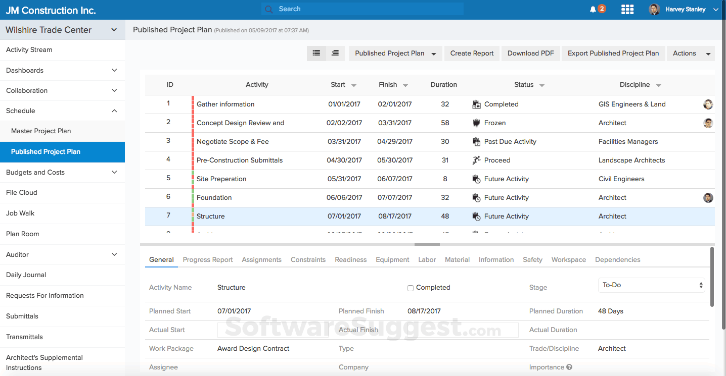
Task: Switch to indented list view icon
Action: (x=335, y=53)
